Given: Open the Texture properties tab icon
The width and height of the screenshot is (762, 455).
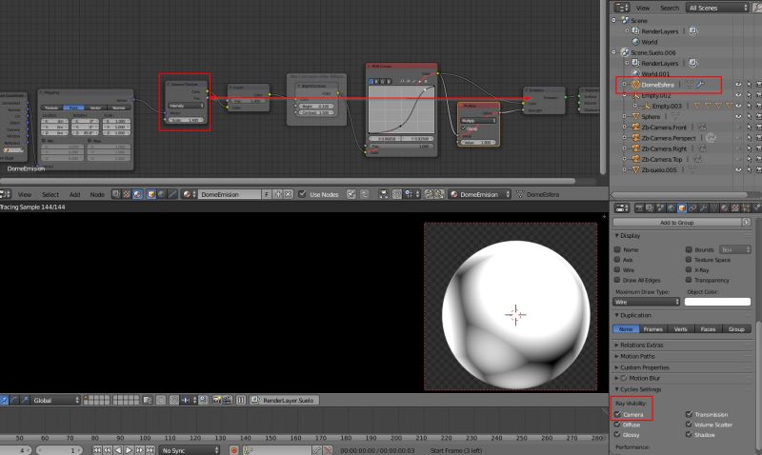Looking at the screenshot, I should (735, 208).
